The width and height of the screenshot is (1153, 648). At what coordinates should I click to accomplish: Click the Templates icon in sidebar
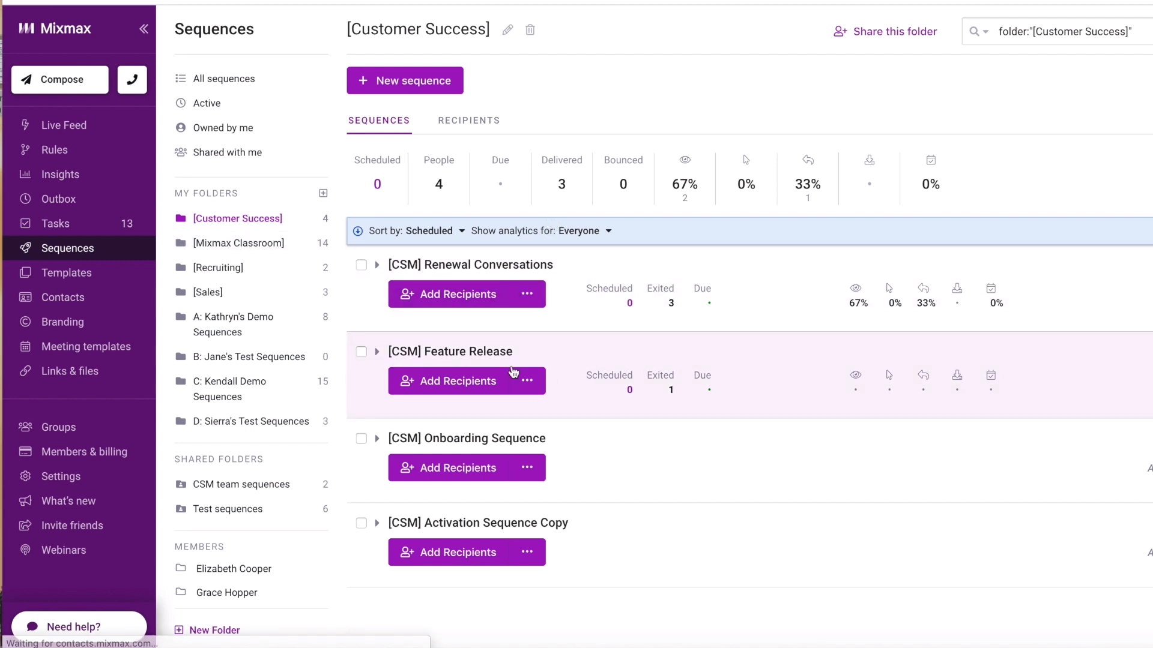click(25, 272)
